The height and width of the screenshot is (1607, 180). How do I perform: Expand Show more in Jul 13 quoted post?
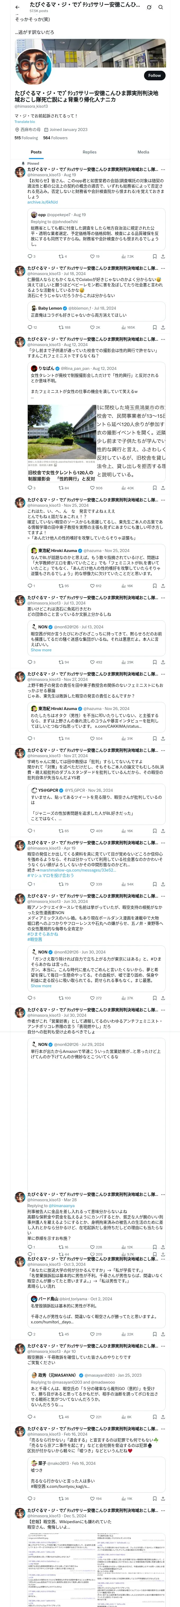41,650
